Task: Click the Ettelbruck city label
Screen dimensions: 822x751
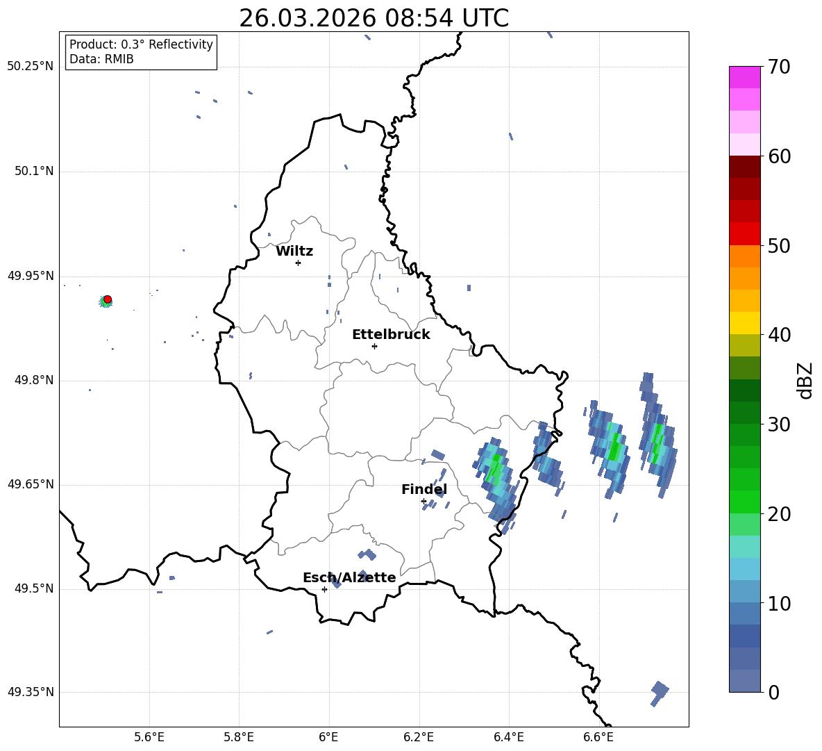Action: (391, 335)
